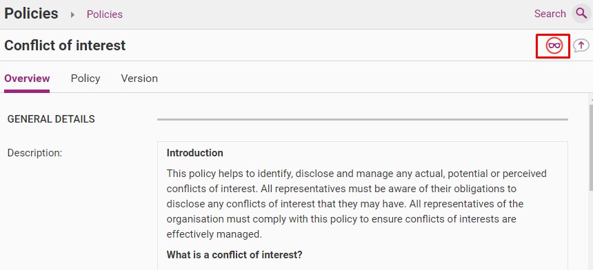
Task: Click the GENERAL DETAILS section header
Action: point(51,119)
